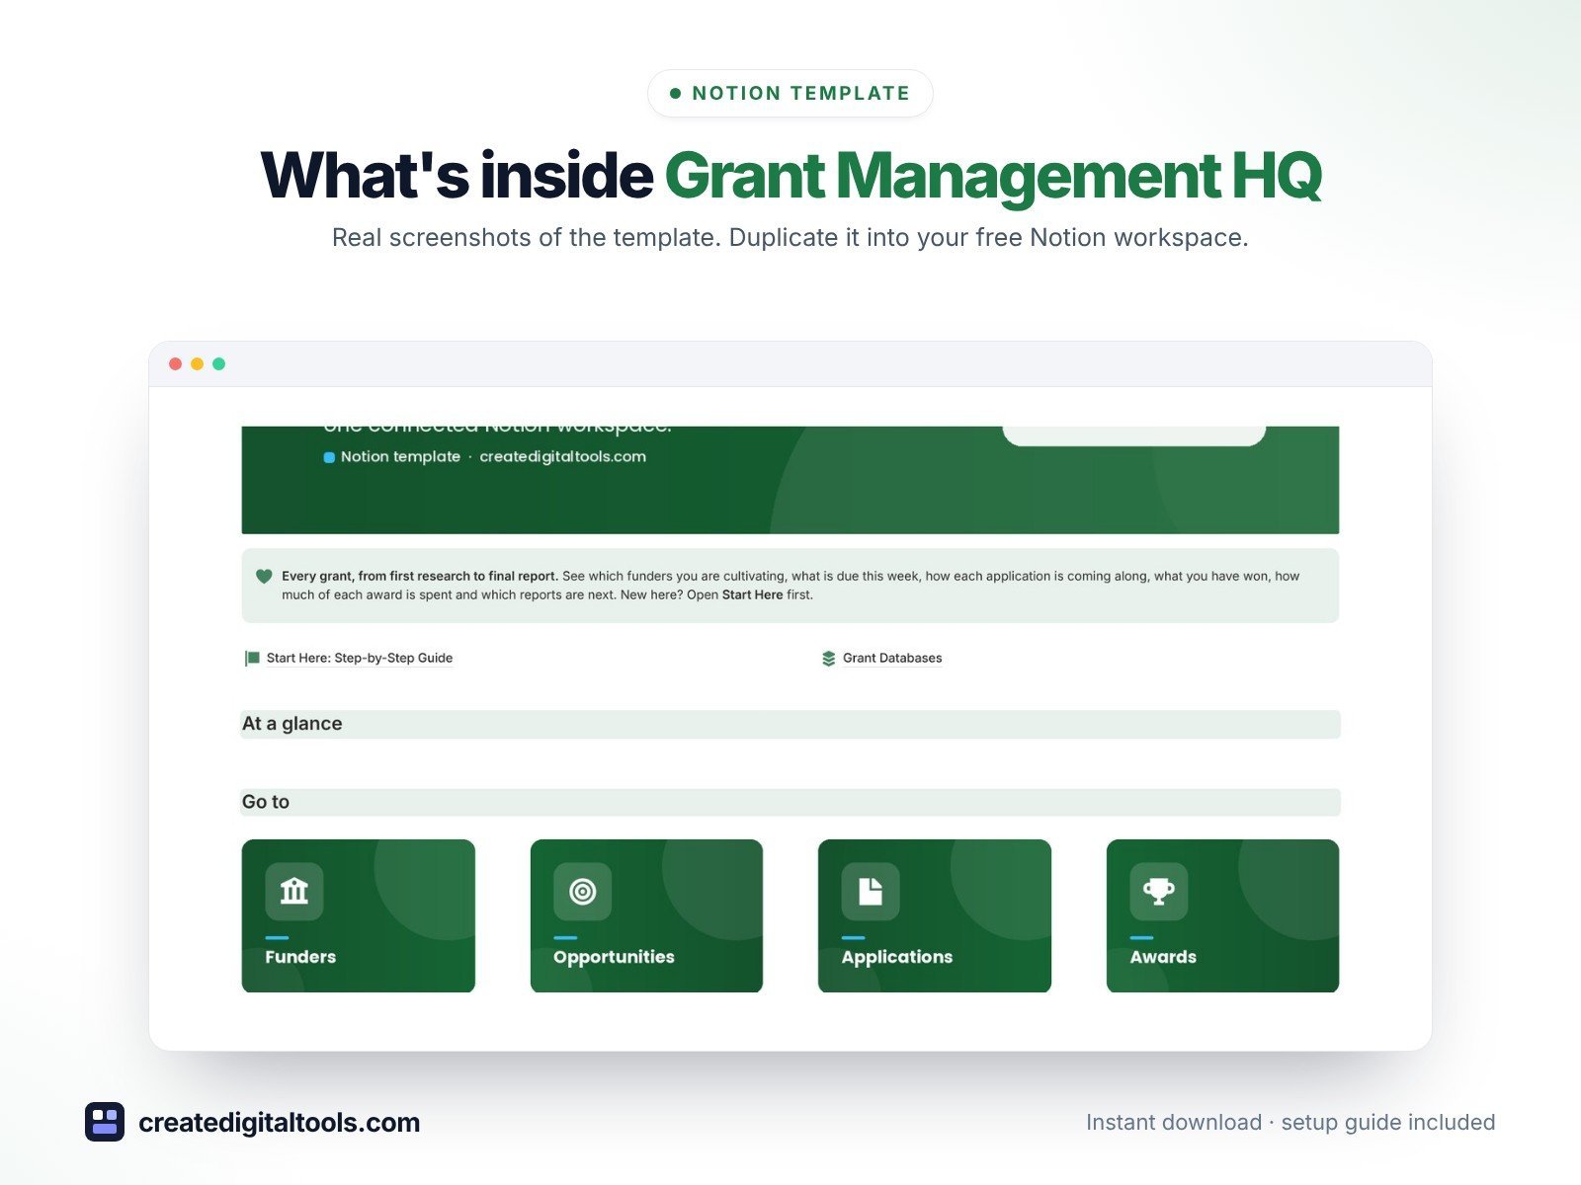Image resolution: width=1581 pixels, height=1185 pixels.
Task: Open the Opportunities target icon
Action: click(583, 891)
